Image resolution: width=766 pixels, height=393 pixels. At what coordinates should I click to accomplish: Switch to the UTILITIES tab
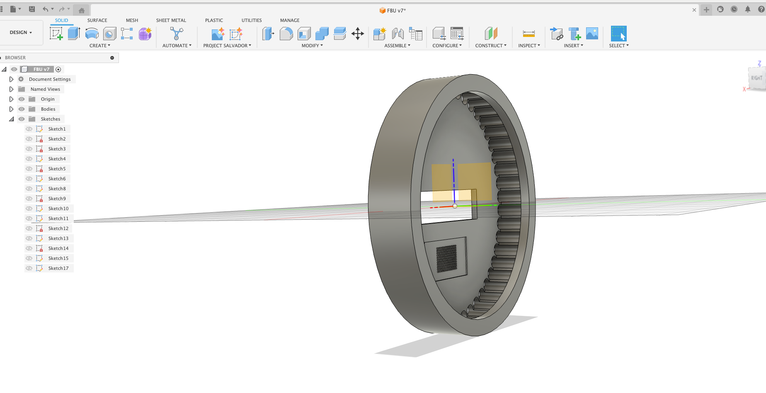252,20
